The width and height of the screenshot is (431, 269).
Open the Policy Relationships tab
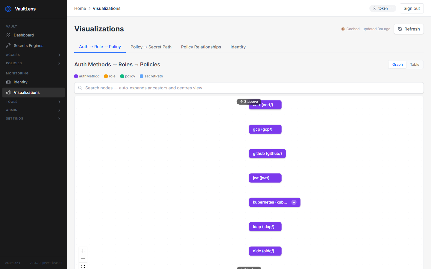click(x=201, y=47)
